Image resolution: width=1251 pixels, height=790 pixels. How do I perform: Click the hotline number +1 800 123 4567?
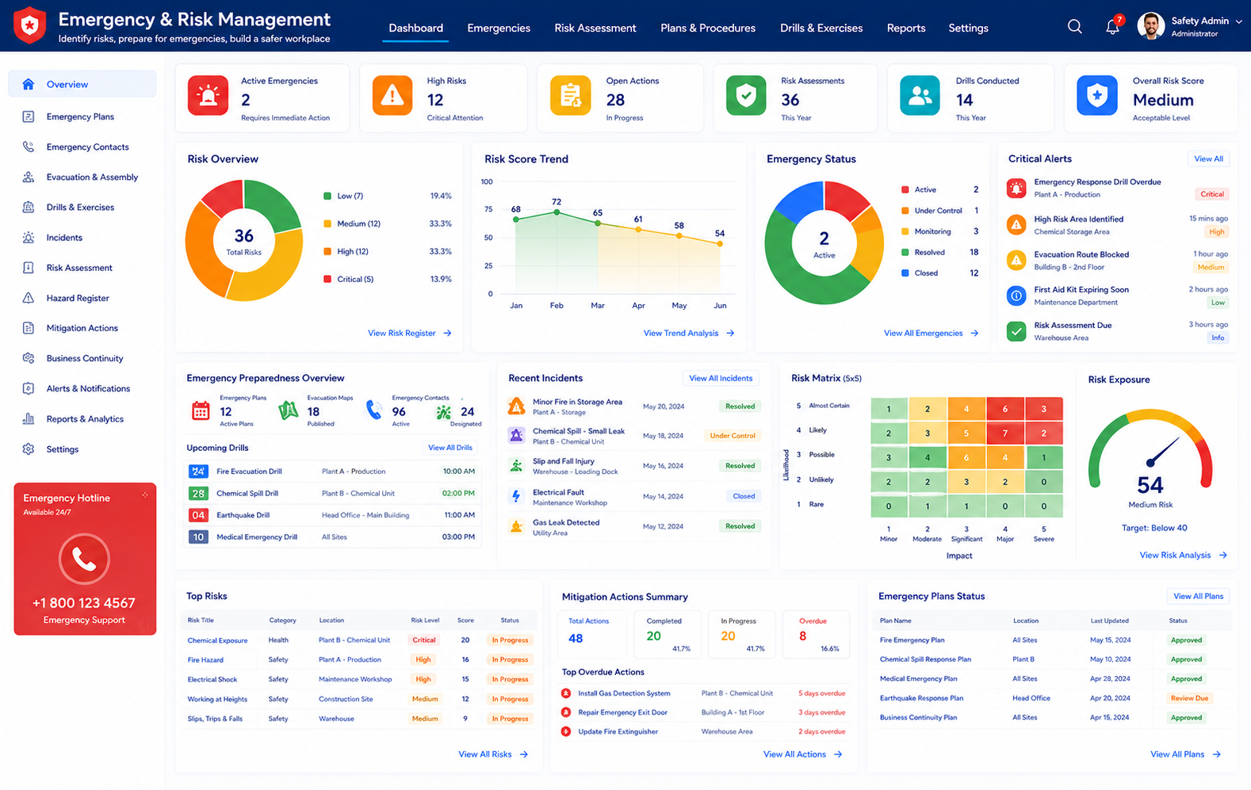[84, 603]
